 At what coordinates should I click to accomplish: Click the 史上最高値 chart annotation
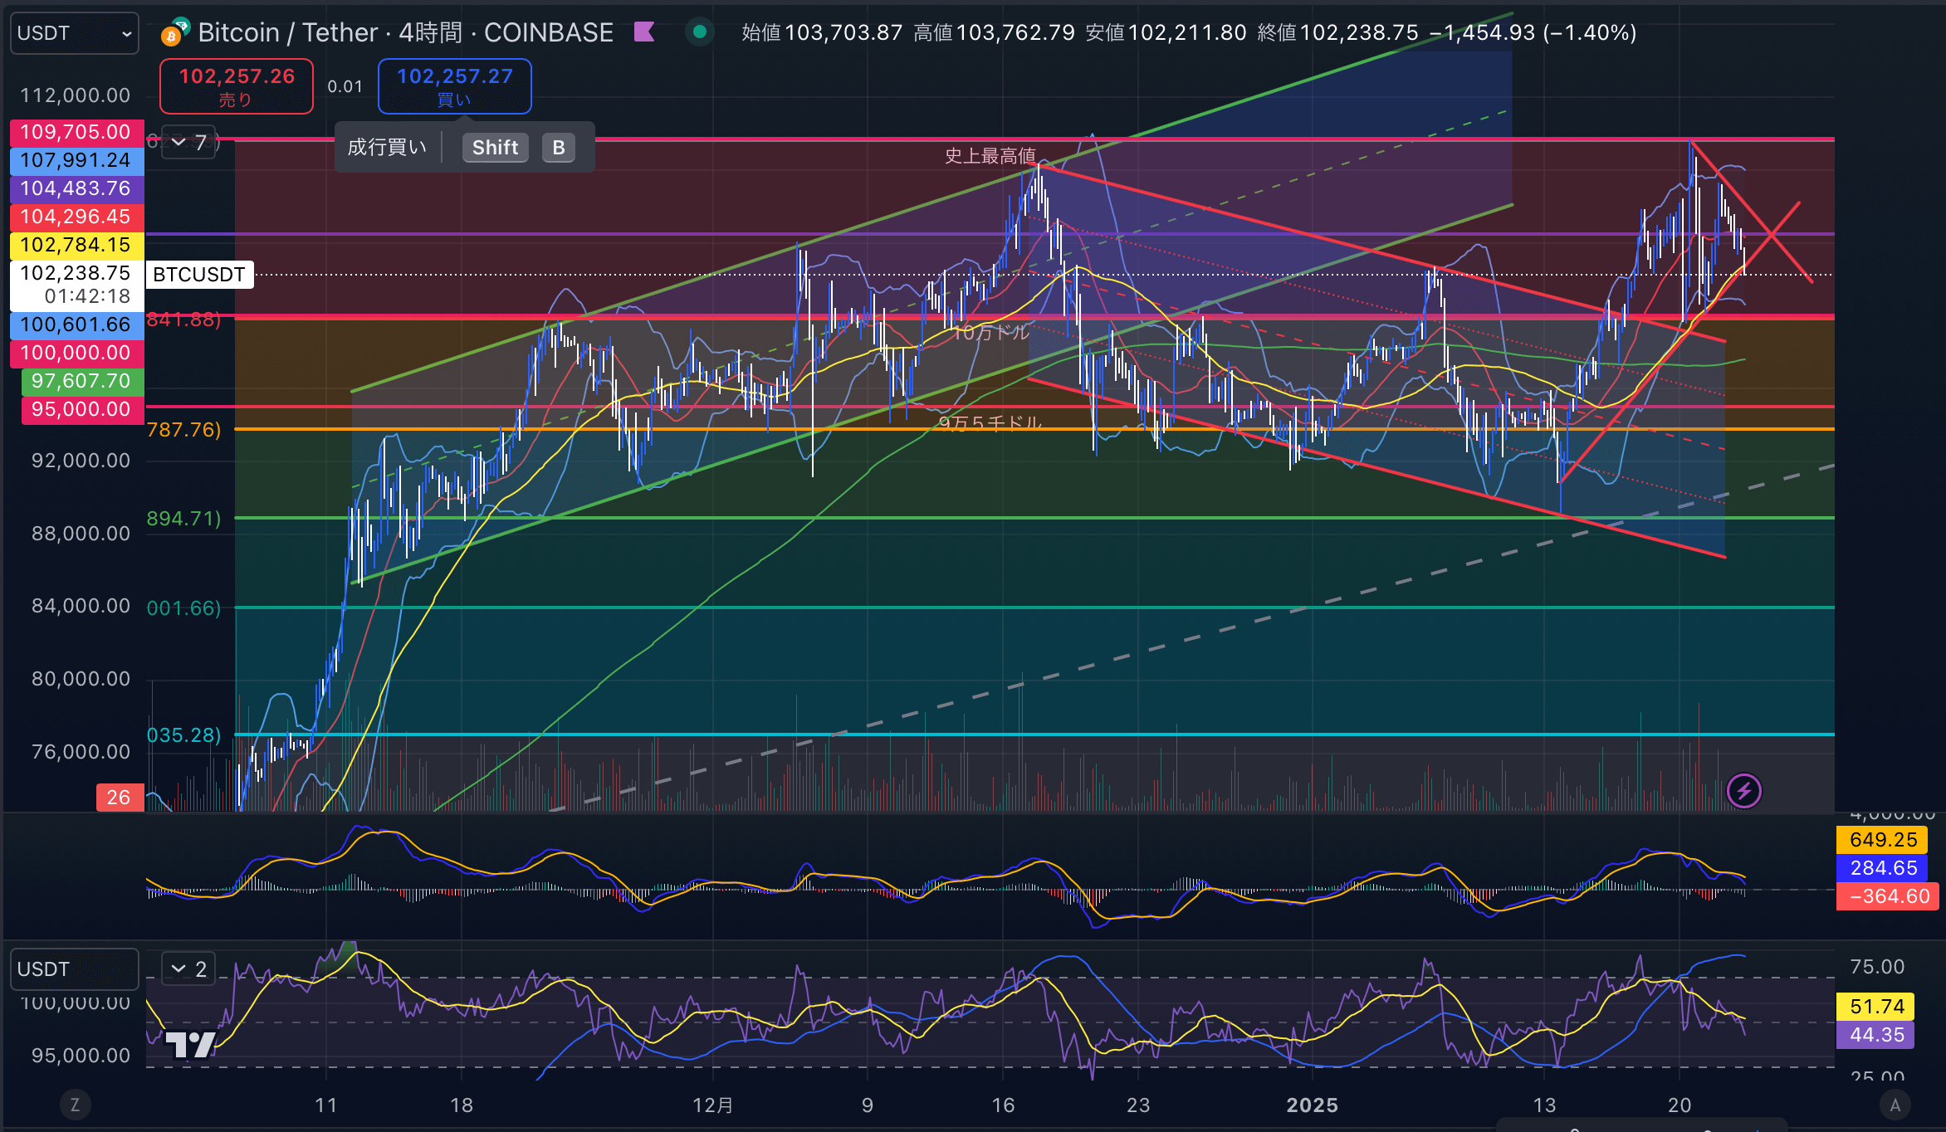[x=990, y=156]
